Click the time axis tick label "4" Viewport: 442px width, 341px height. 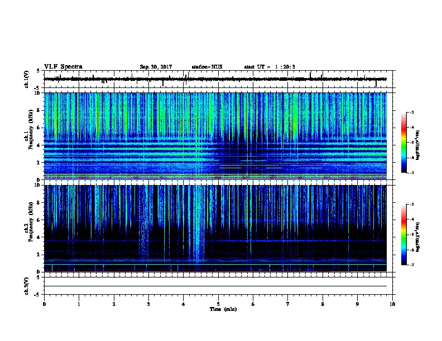click(184, 304)
